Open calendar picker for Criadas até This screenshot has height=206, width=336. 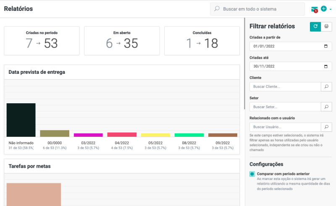point(326,66)
